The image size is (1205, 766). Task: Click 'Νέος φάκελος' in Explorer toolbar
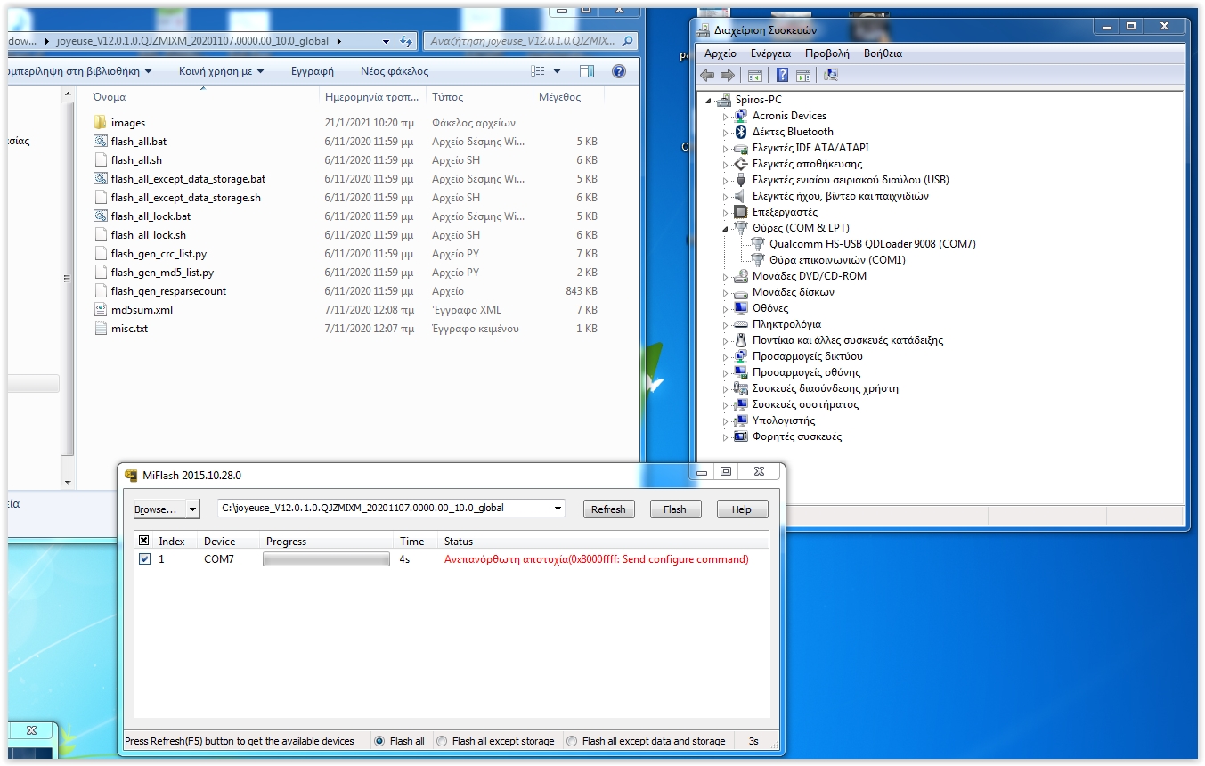pyautogui.click(x=395, y=71)
